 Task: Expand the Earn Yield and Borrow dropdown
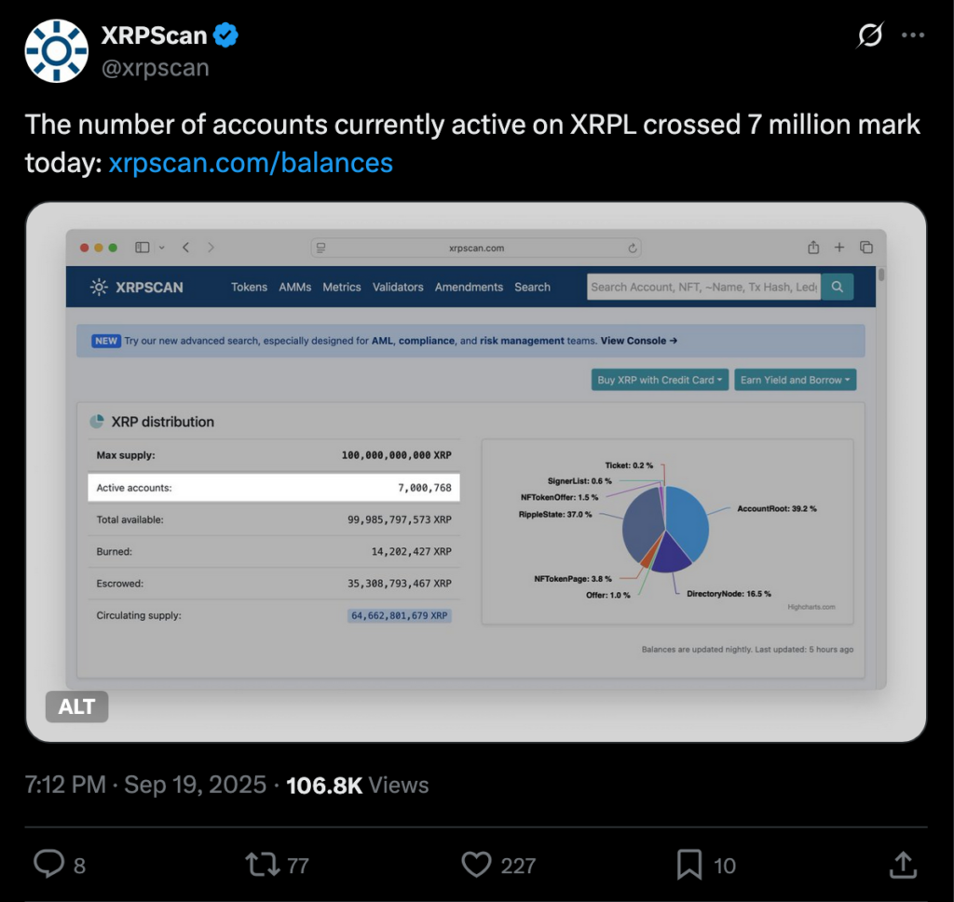tap(795, 380)
